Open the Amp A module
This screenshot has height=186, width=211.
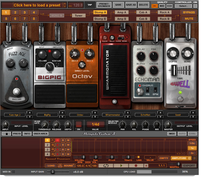tap(122, 13)
